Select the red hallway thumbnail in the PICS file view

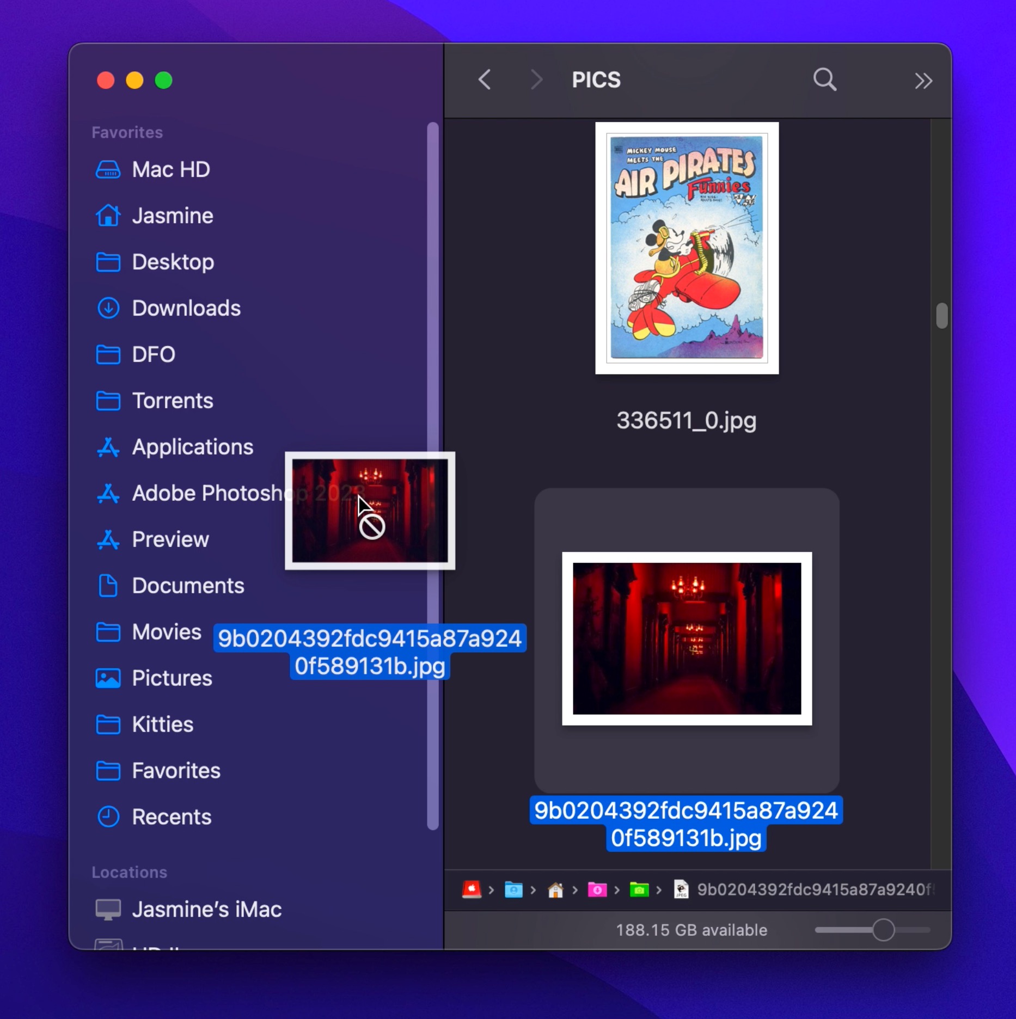tap(687, 639)
